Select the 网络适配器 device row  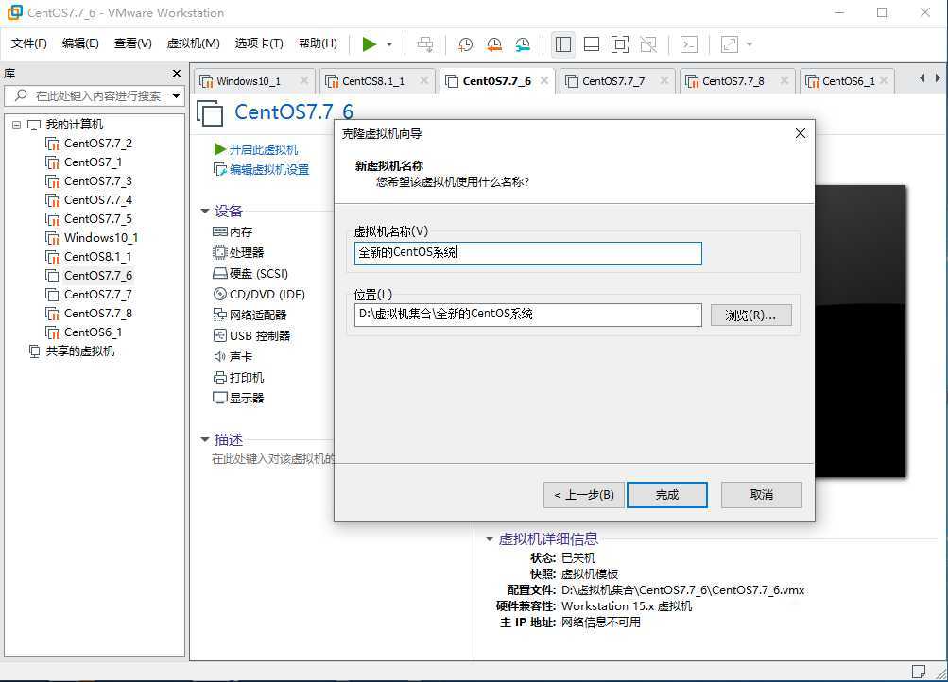250,315
